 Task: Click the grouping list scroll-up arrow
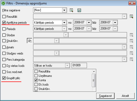[94, 71]
